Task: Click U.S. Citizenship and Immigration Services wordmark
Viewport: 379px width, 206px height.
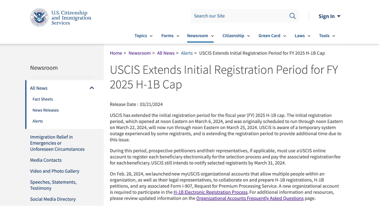Action: pyautogui.click(x=71, y=18)
